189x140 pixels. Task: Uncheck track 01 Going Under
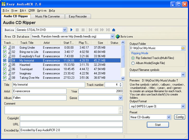point(5,48)
